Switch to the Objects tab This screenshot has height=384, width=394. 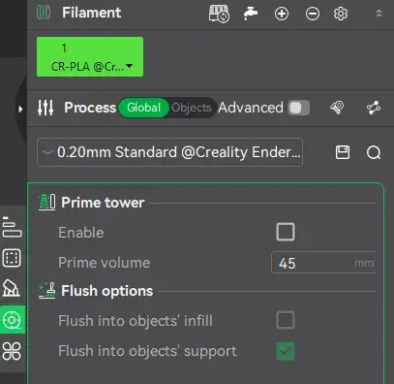pyautogui.click(x=192, y=108)
